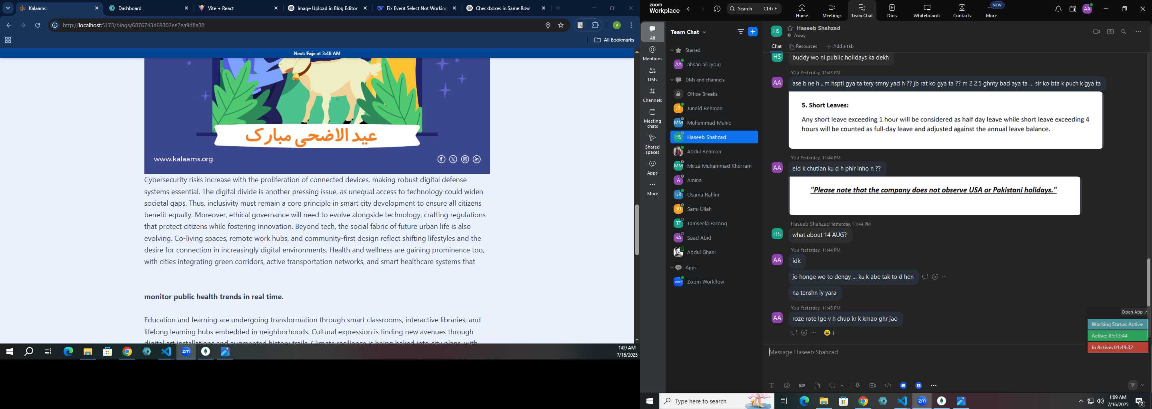Star the Haseeb Shahzad conversation
The width and height of the screenshot is (1152, 409).
coord(790,28)
